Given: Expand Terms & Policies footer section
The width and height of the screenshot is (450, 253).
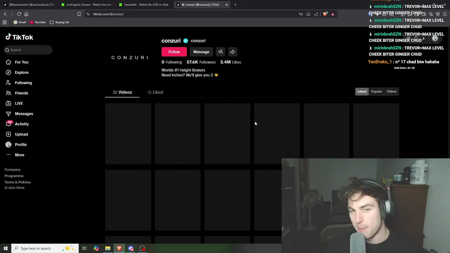Looking at the screenshot, I should coord(18,182).
